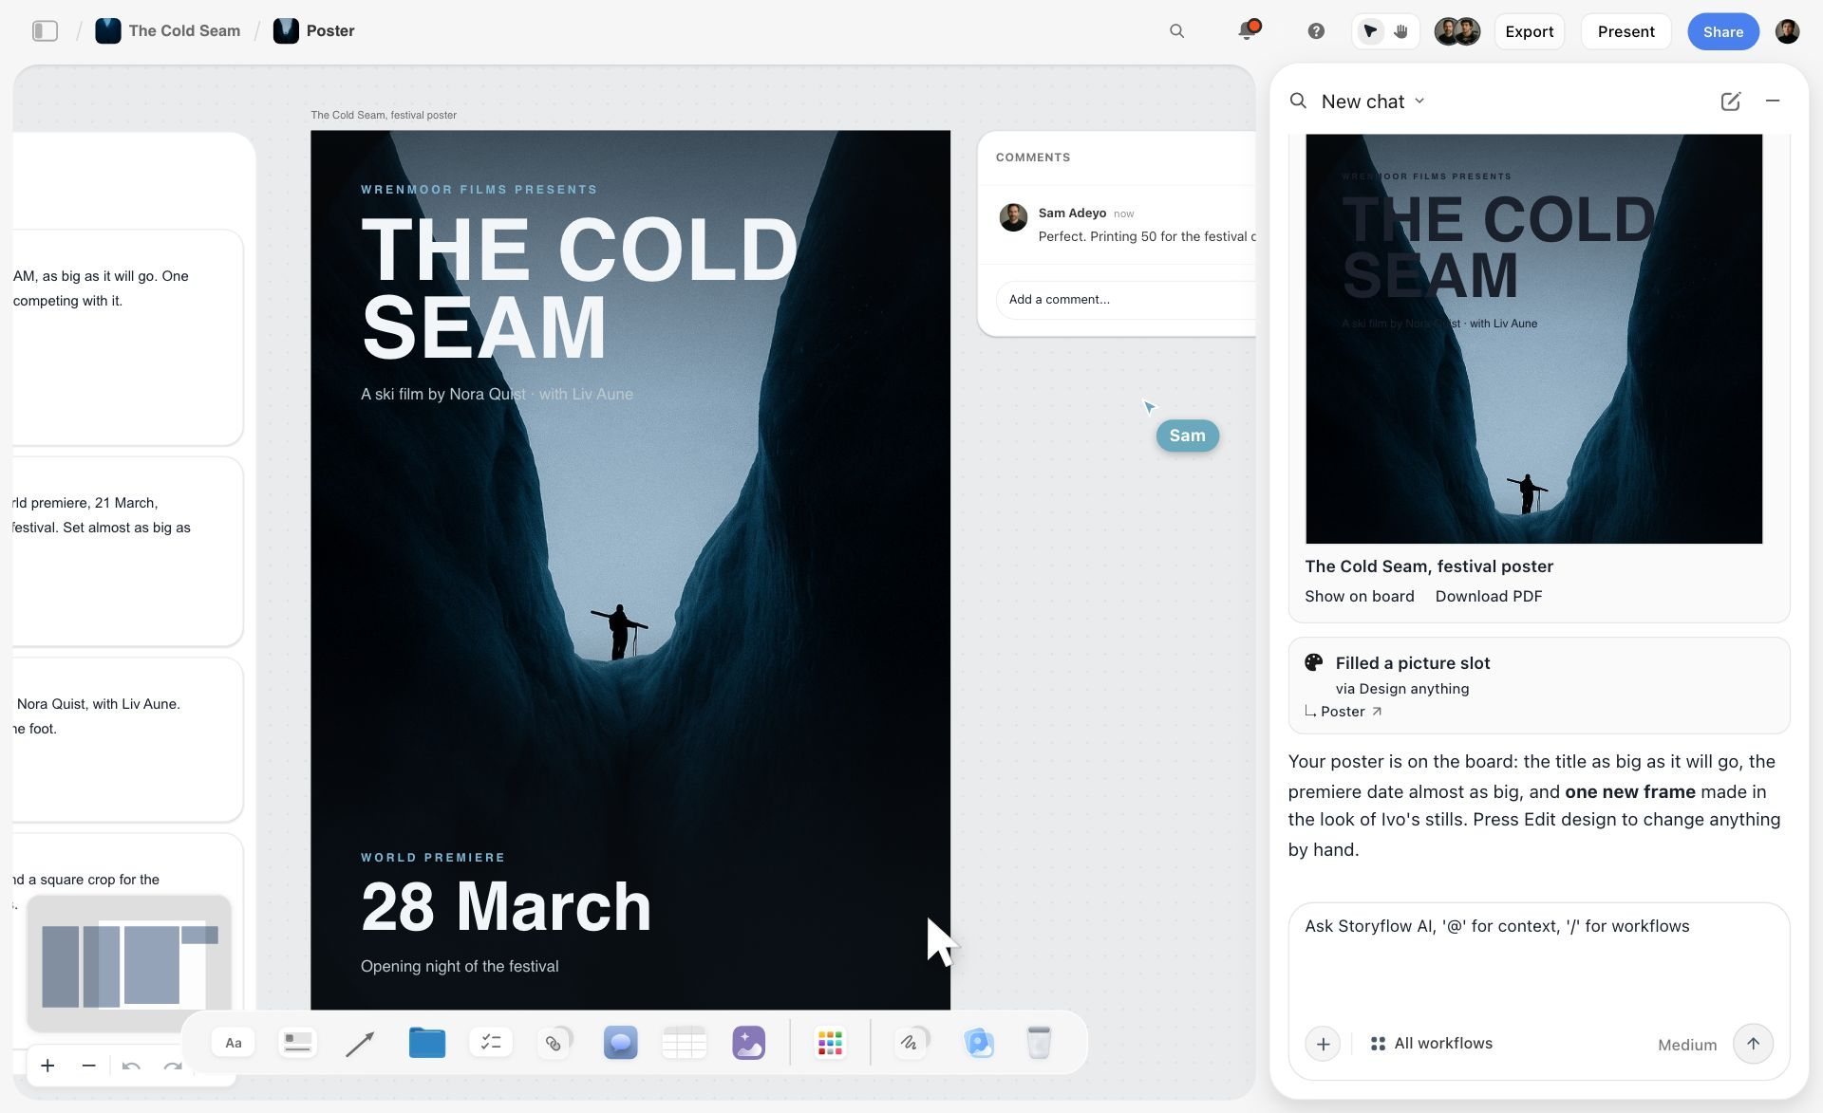Zoom out with the minus button

[x=88, y=1066]
